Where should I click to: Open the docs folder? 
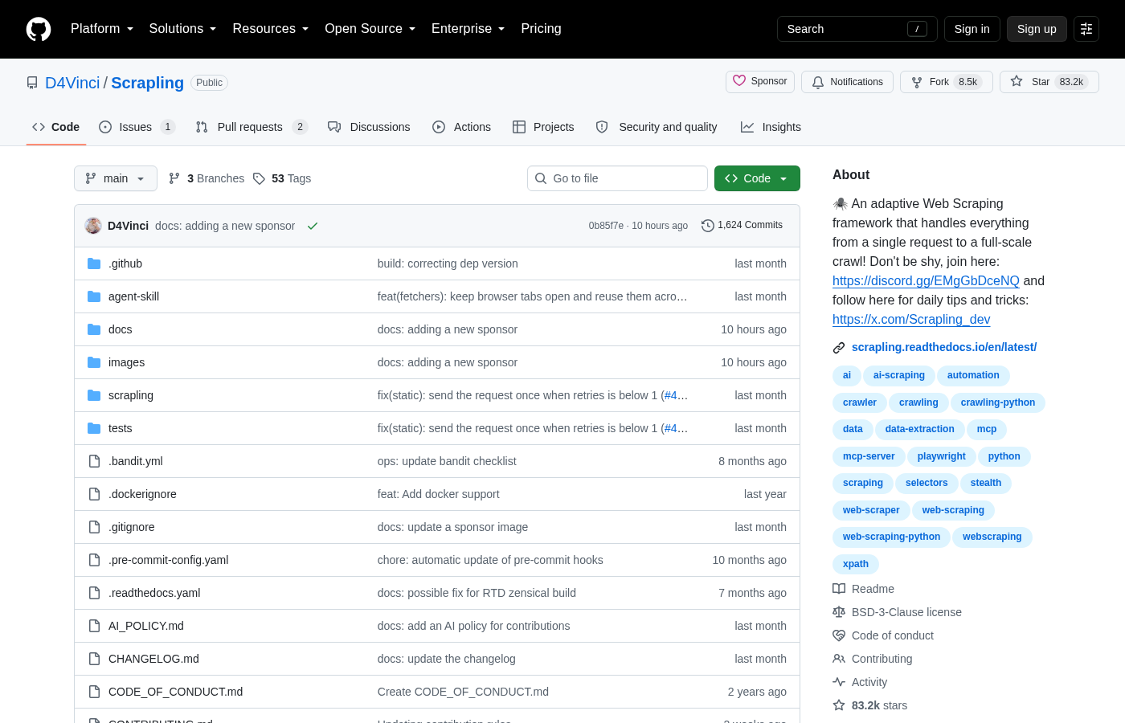121,329
